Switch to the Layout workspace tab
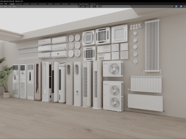186x139 pixels. click(12, 4)
